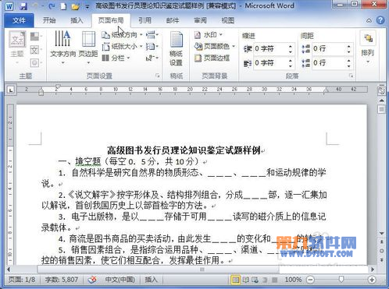Click the Redo icon in quick access toolbar

click(51, 6)
